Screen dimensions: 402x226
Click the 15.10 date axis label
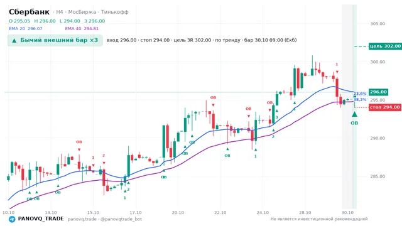(x=93, y=212)
